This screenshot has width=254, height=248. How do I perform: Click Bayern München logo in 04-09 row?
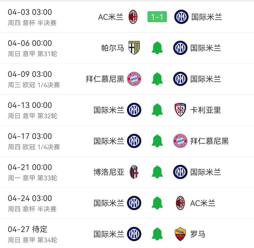(134, 79)
